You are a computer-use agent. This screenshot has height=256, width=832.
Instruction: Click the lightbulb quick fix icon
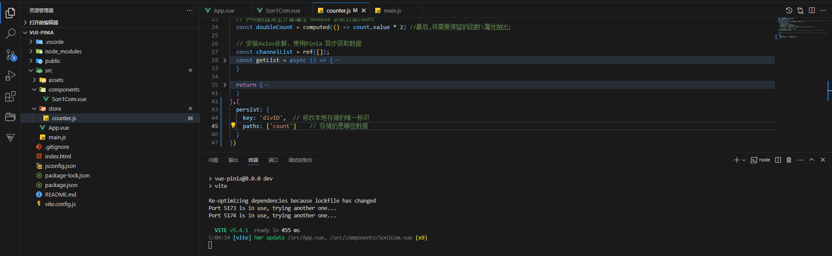tap(233, 125)
